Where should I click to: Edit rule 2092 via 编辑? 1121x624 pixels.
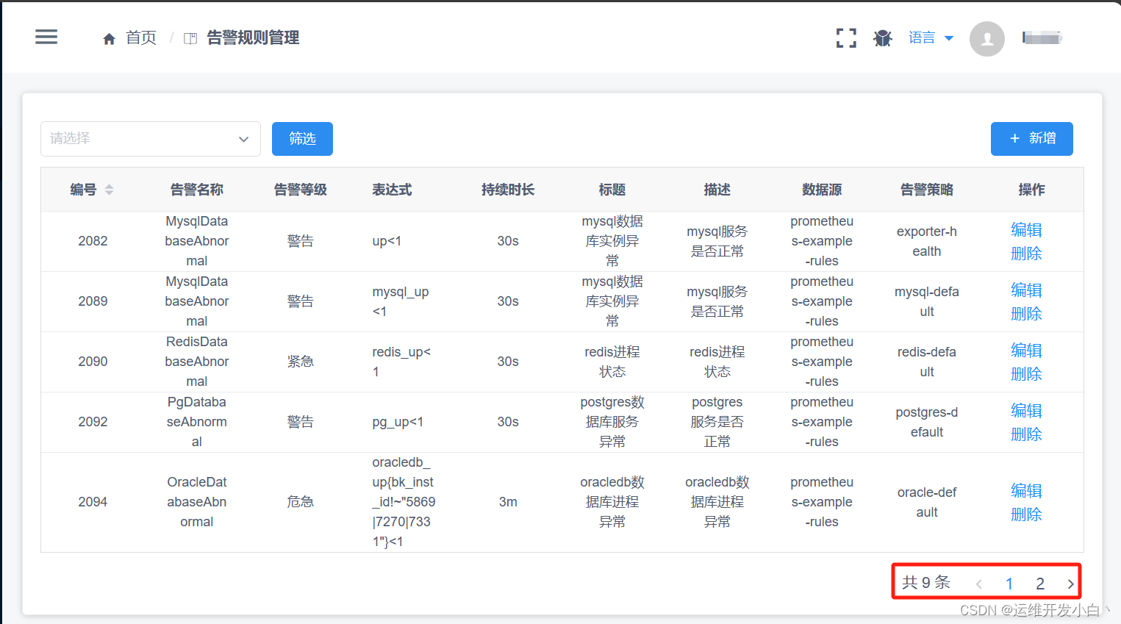click(1026, 411)
